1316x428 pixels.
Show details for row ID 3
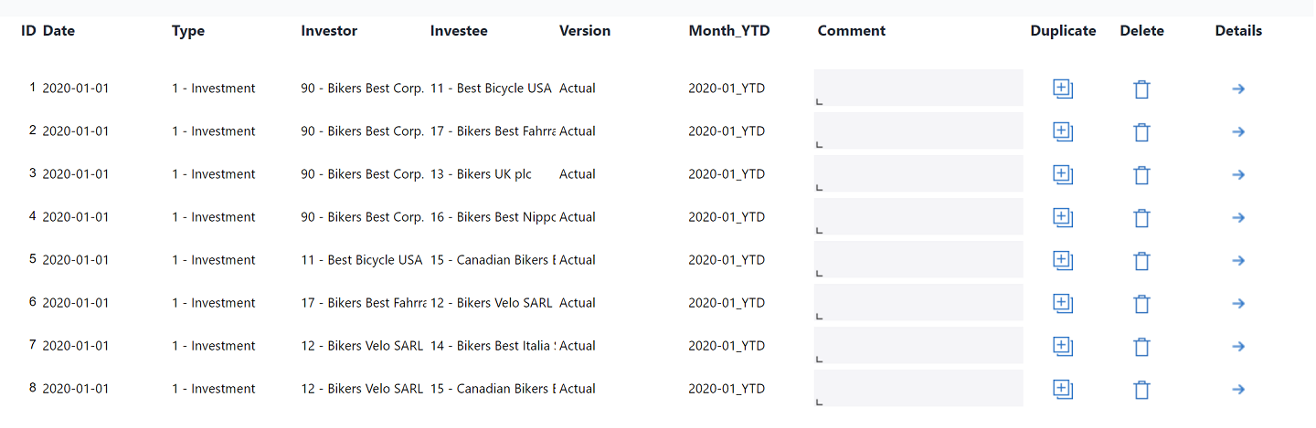[x=1238, y=174]
